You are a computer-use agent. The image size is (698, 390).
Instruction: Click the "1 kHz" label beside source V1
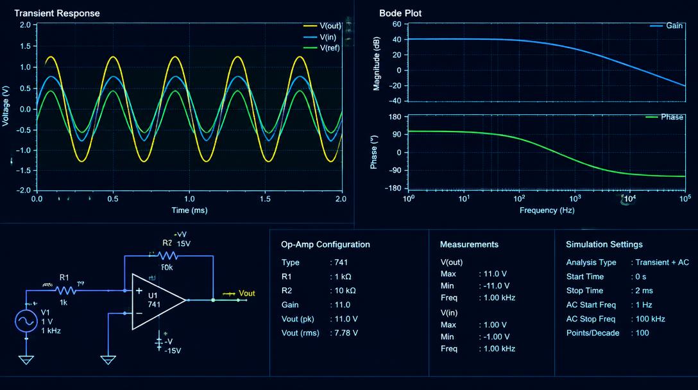pos(51,331)
